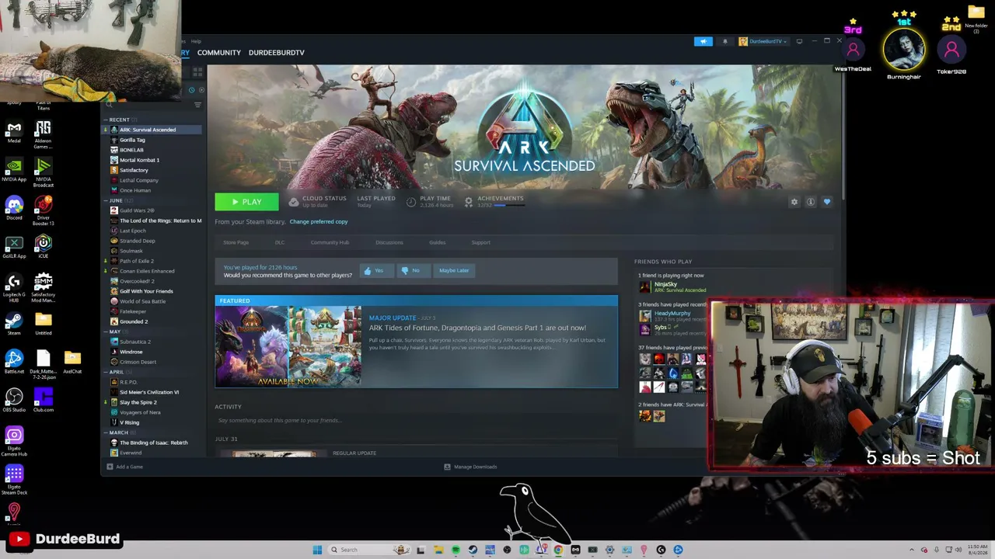
Task: Open Manage Downloads in Steam footer
Action: [x=470, y=467]
